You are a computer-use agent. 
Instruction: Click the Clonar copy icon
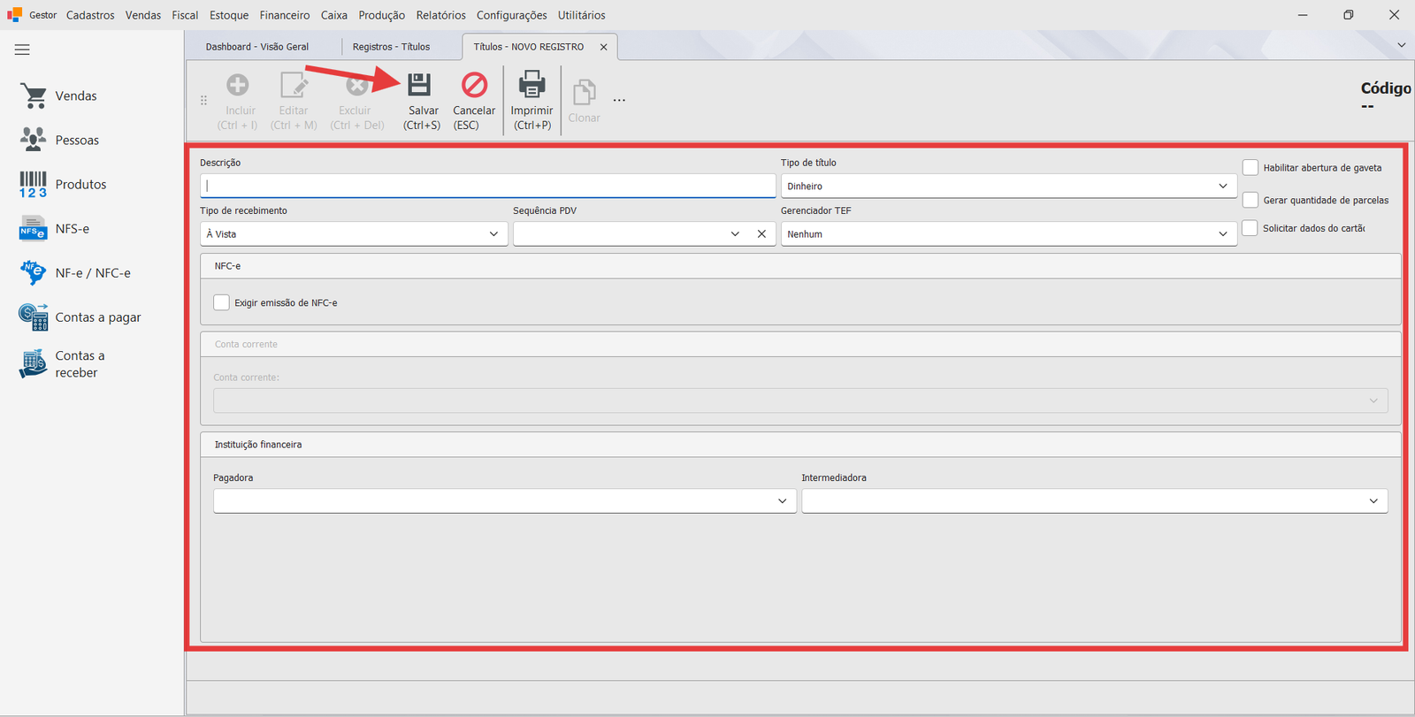pos(584,92)
